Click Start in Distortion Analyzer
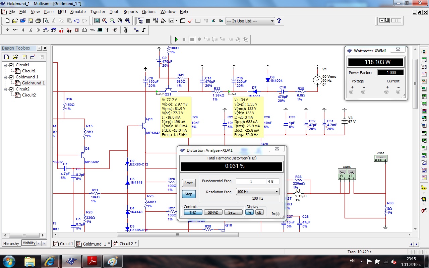Viewport: 429px width, 268px height. (189, 183)
